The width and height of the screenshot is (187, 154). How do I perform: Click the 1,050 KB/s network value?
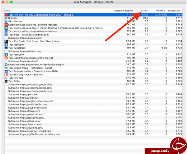[161, 15]
